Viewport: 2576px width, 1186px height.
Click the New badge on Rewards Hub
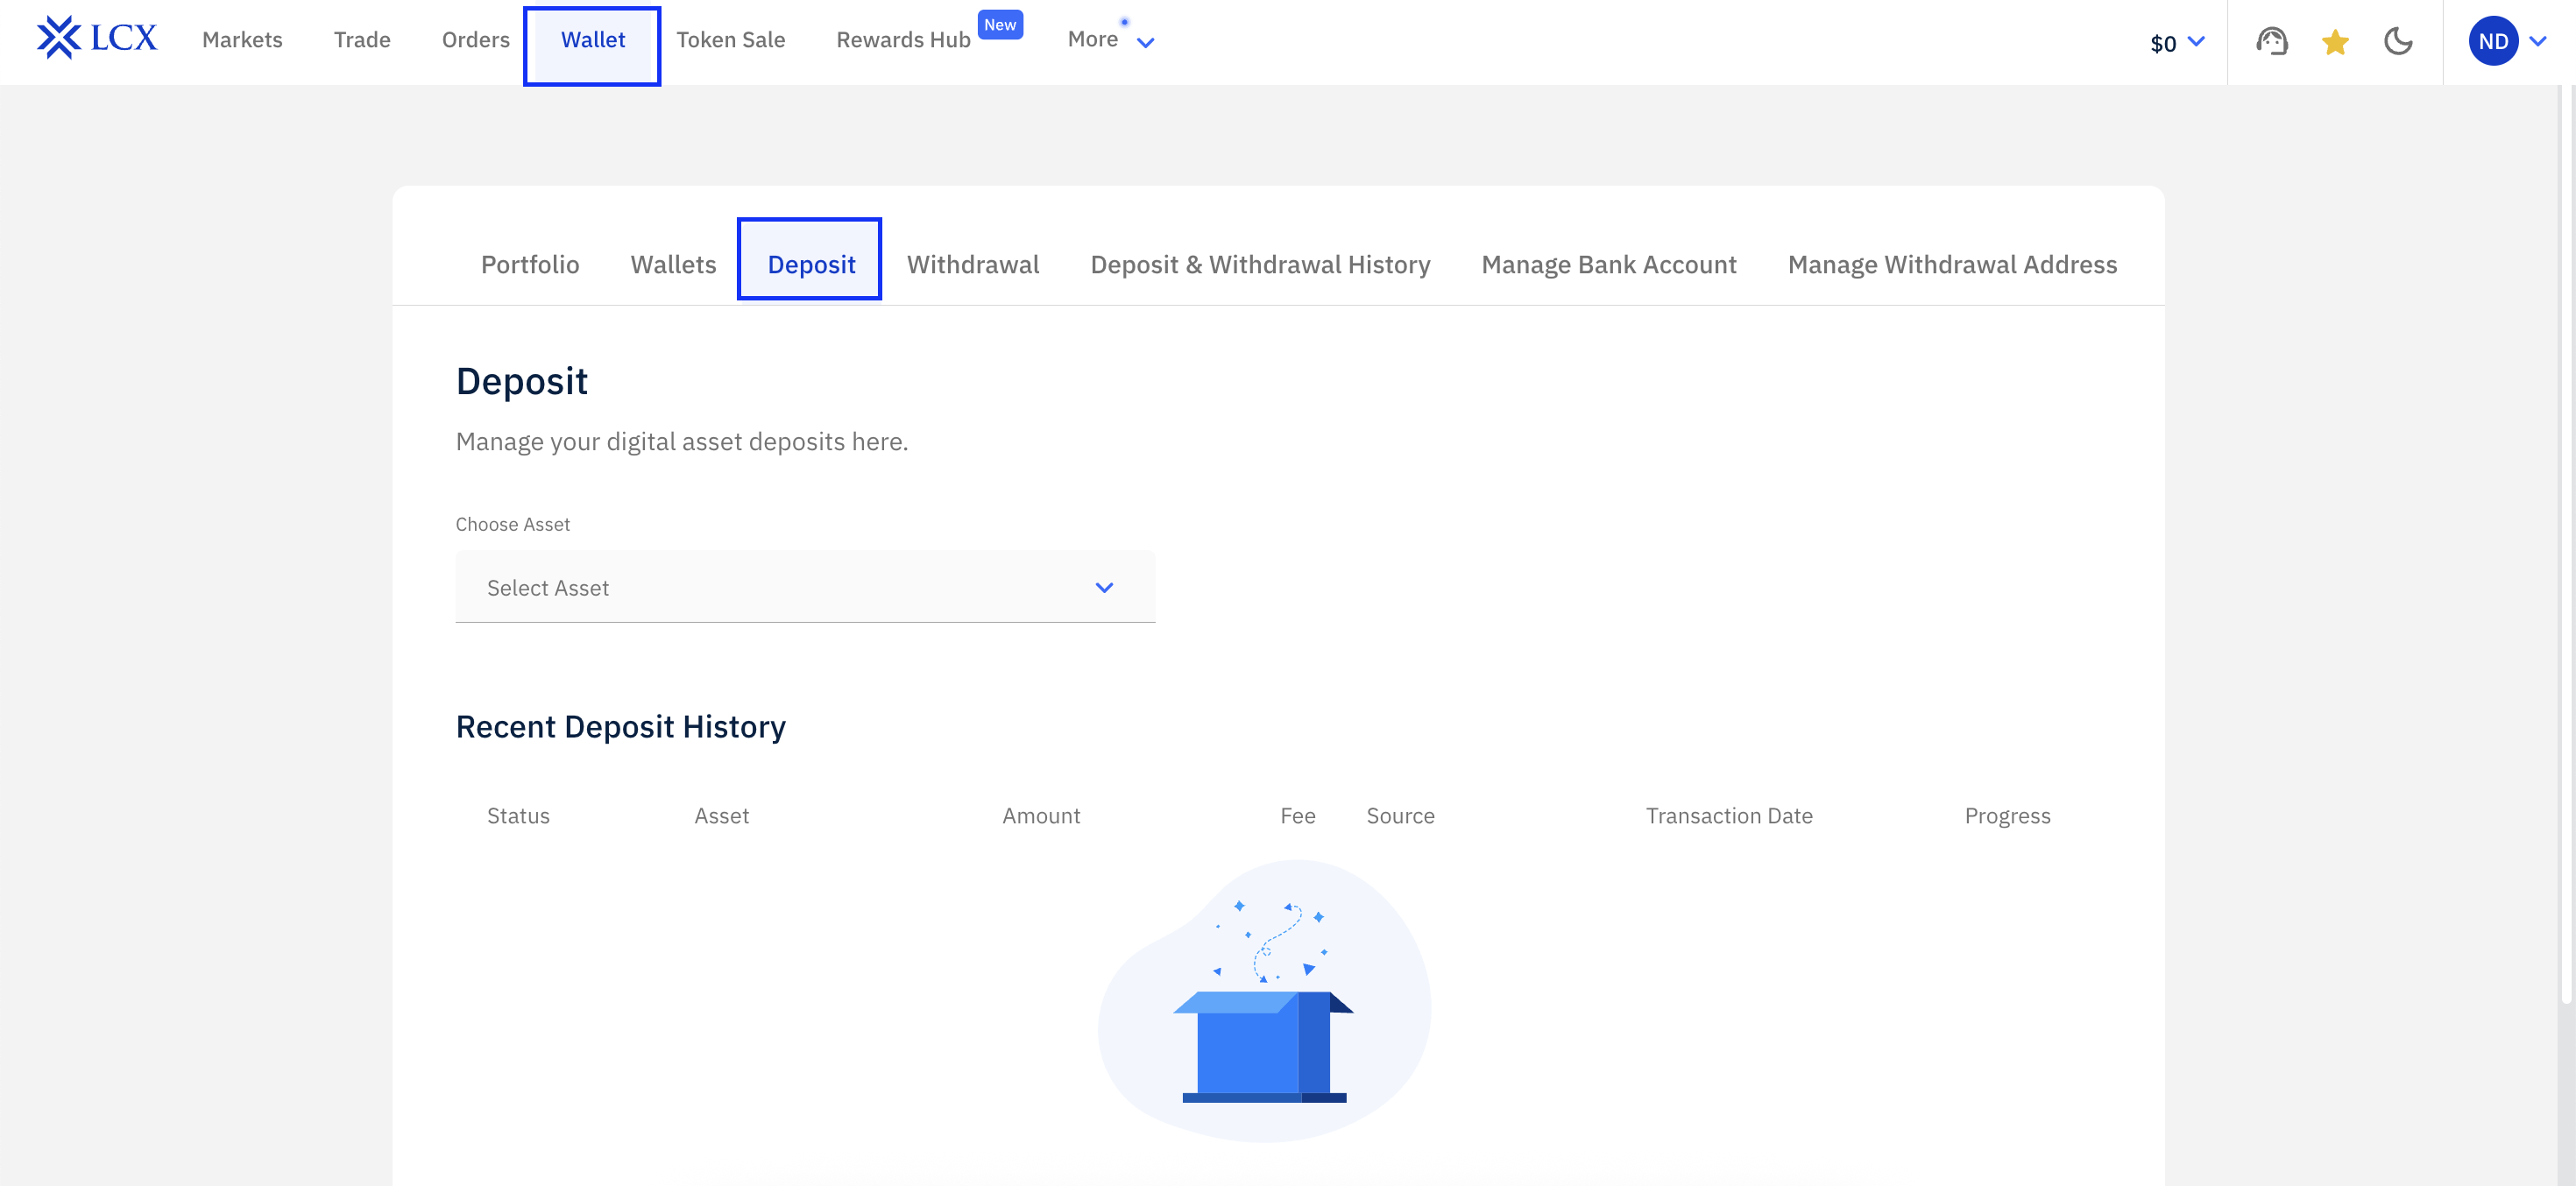pyautogui.click(x=999, y=25)
